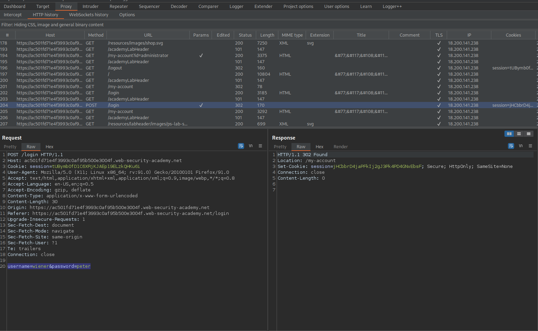Open the WebSockets history sub-tab

coord(89,15)
